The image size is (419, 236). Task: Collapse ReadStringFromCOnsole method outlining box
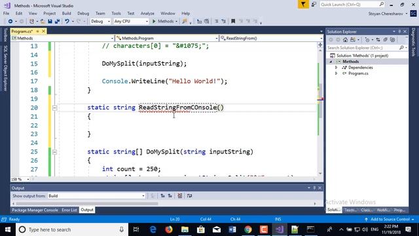click(54, 108)
